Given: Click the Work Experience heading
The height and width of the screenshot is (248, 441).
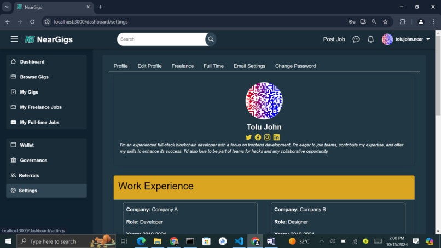Looking at the screenshot, I should (156, 186).
